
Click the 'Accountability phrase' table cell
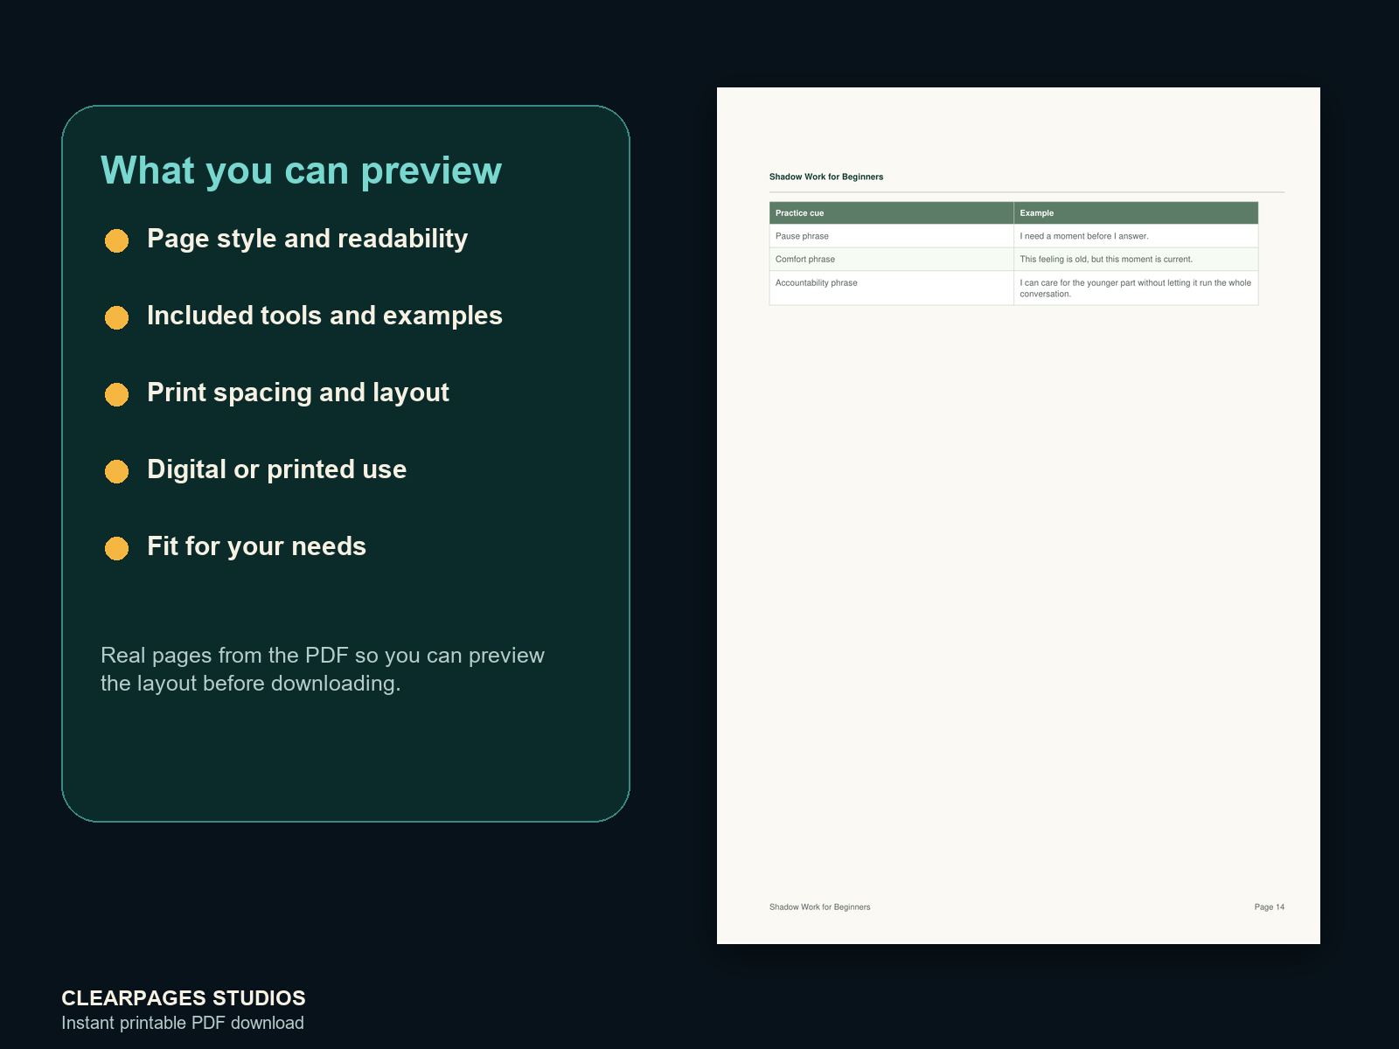pyautogui.click(x=891, y=288)
